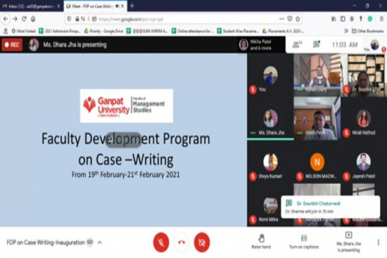The height and width of the screenshot is (258, 387).
Task: Open the more options vertical dots
Action: coord(379,243)
